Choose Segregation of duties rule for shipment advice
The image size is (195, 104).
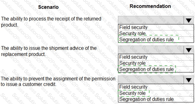tap(156, 69)
